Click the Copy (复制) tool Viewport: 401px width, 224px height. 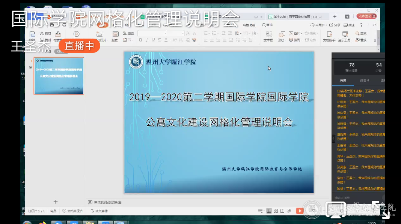(x=45, y=40)
